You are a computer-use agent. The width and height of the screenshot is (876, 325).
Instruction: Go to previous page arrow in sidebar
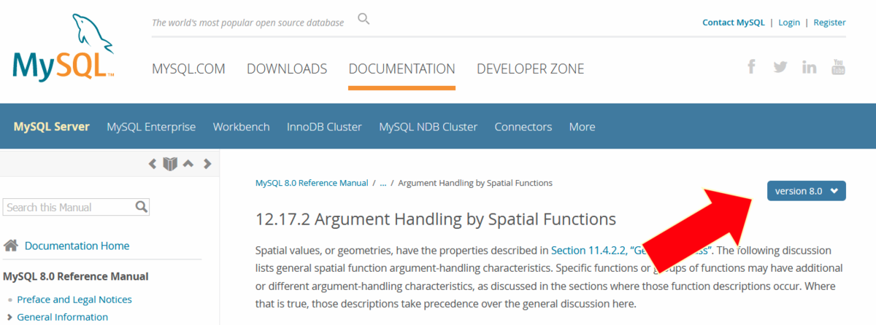[x=153, y=164]
